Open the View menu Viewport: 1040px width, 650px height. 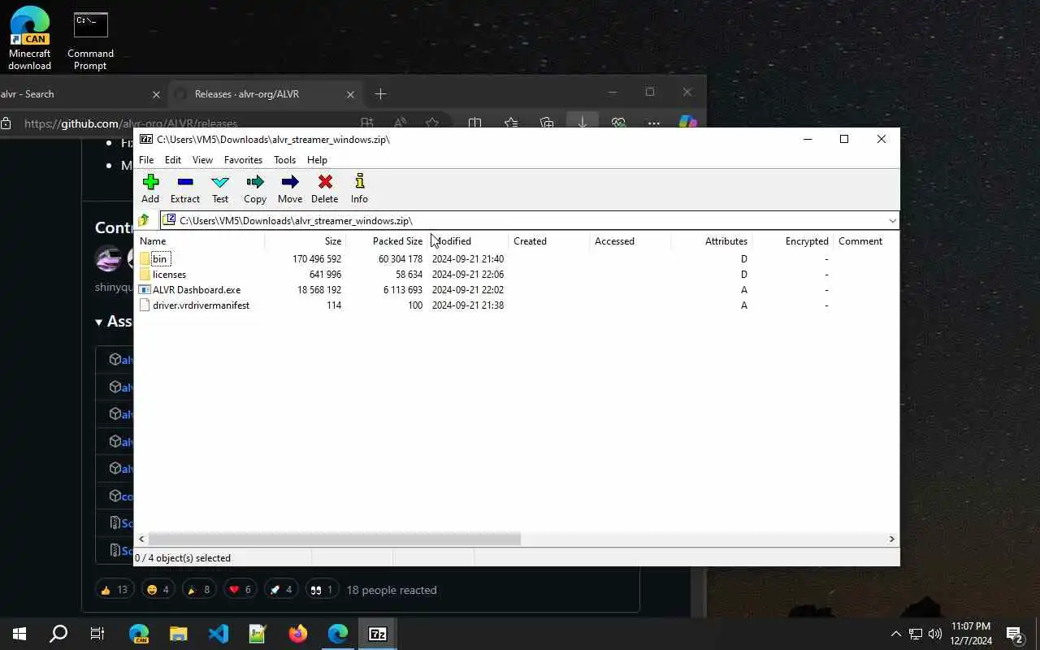point(202,160)
